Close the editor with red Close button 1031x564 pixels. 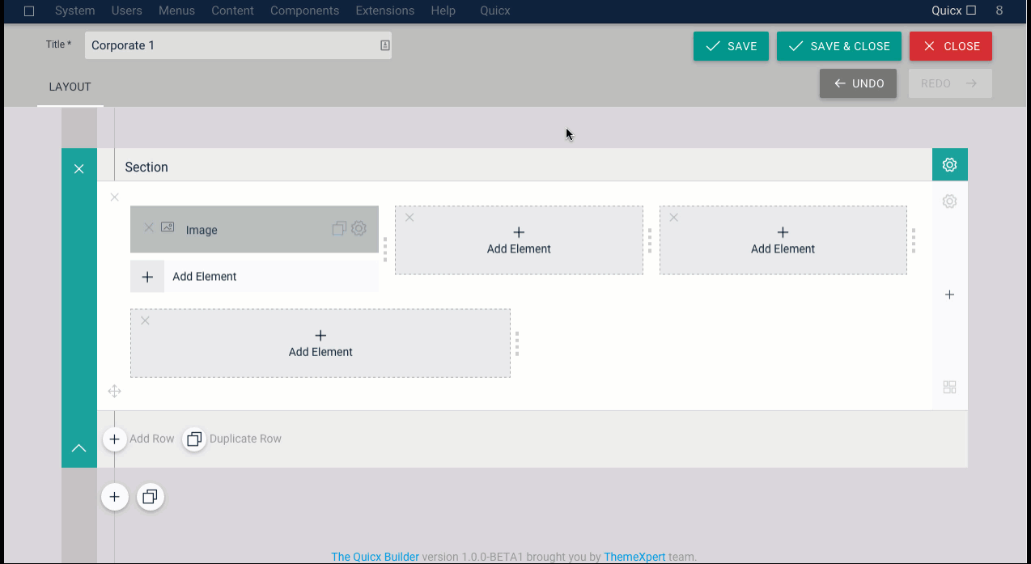point(951,46)
